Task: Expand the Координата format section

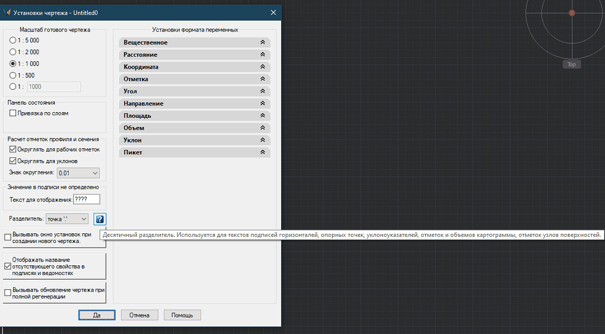Action: 195,67
